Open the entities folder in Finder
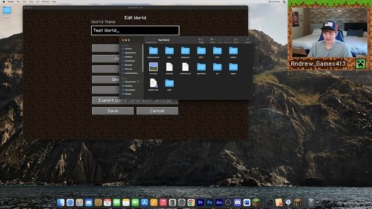372x209 pixels. 233,51
